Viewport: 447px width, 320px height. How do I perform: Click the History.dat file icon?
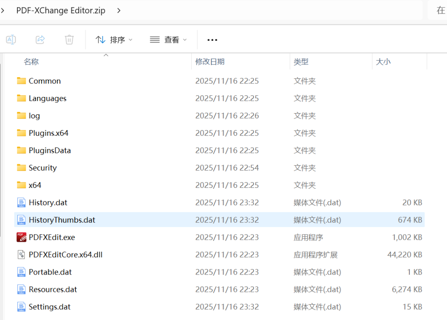point(22,202)
